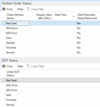Click the Alert Manually Reset/Removed column header
The width and height of the screenshot is (100, 107).
tap(87, 16)
